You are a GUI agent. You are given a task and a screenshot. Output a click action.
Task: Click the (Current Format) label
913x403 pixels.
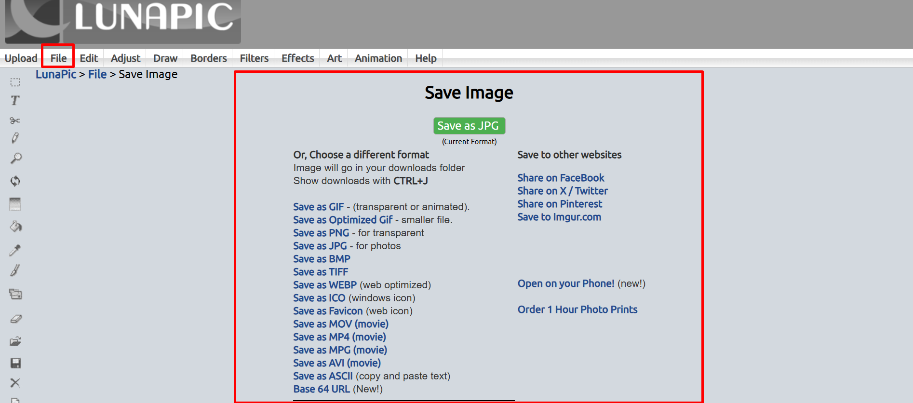[469, 142]
